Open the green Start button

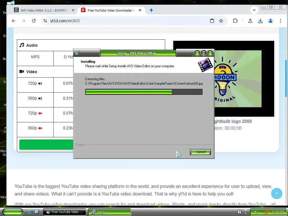(13, 212)
